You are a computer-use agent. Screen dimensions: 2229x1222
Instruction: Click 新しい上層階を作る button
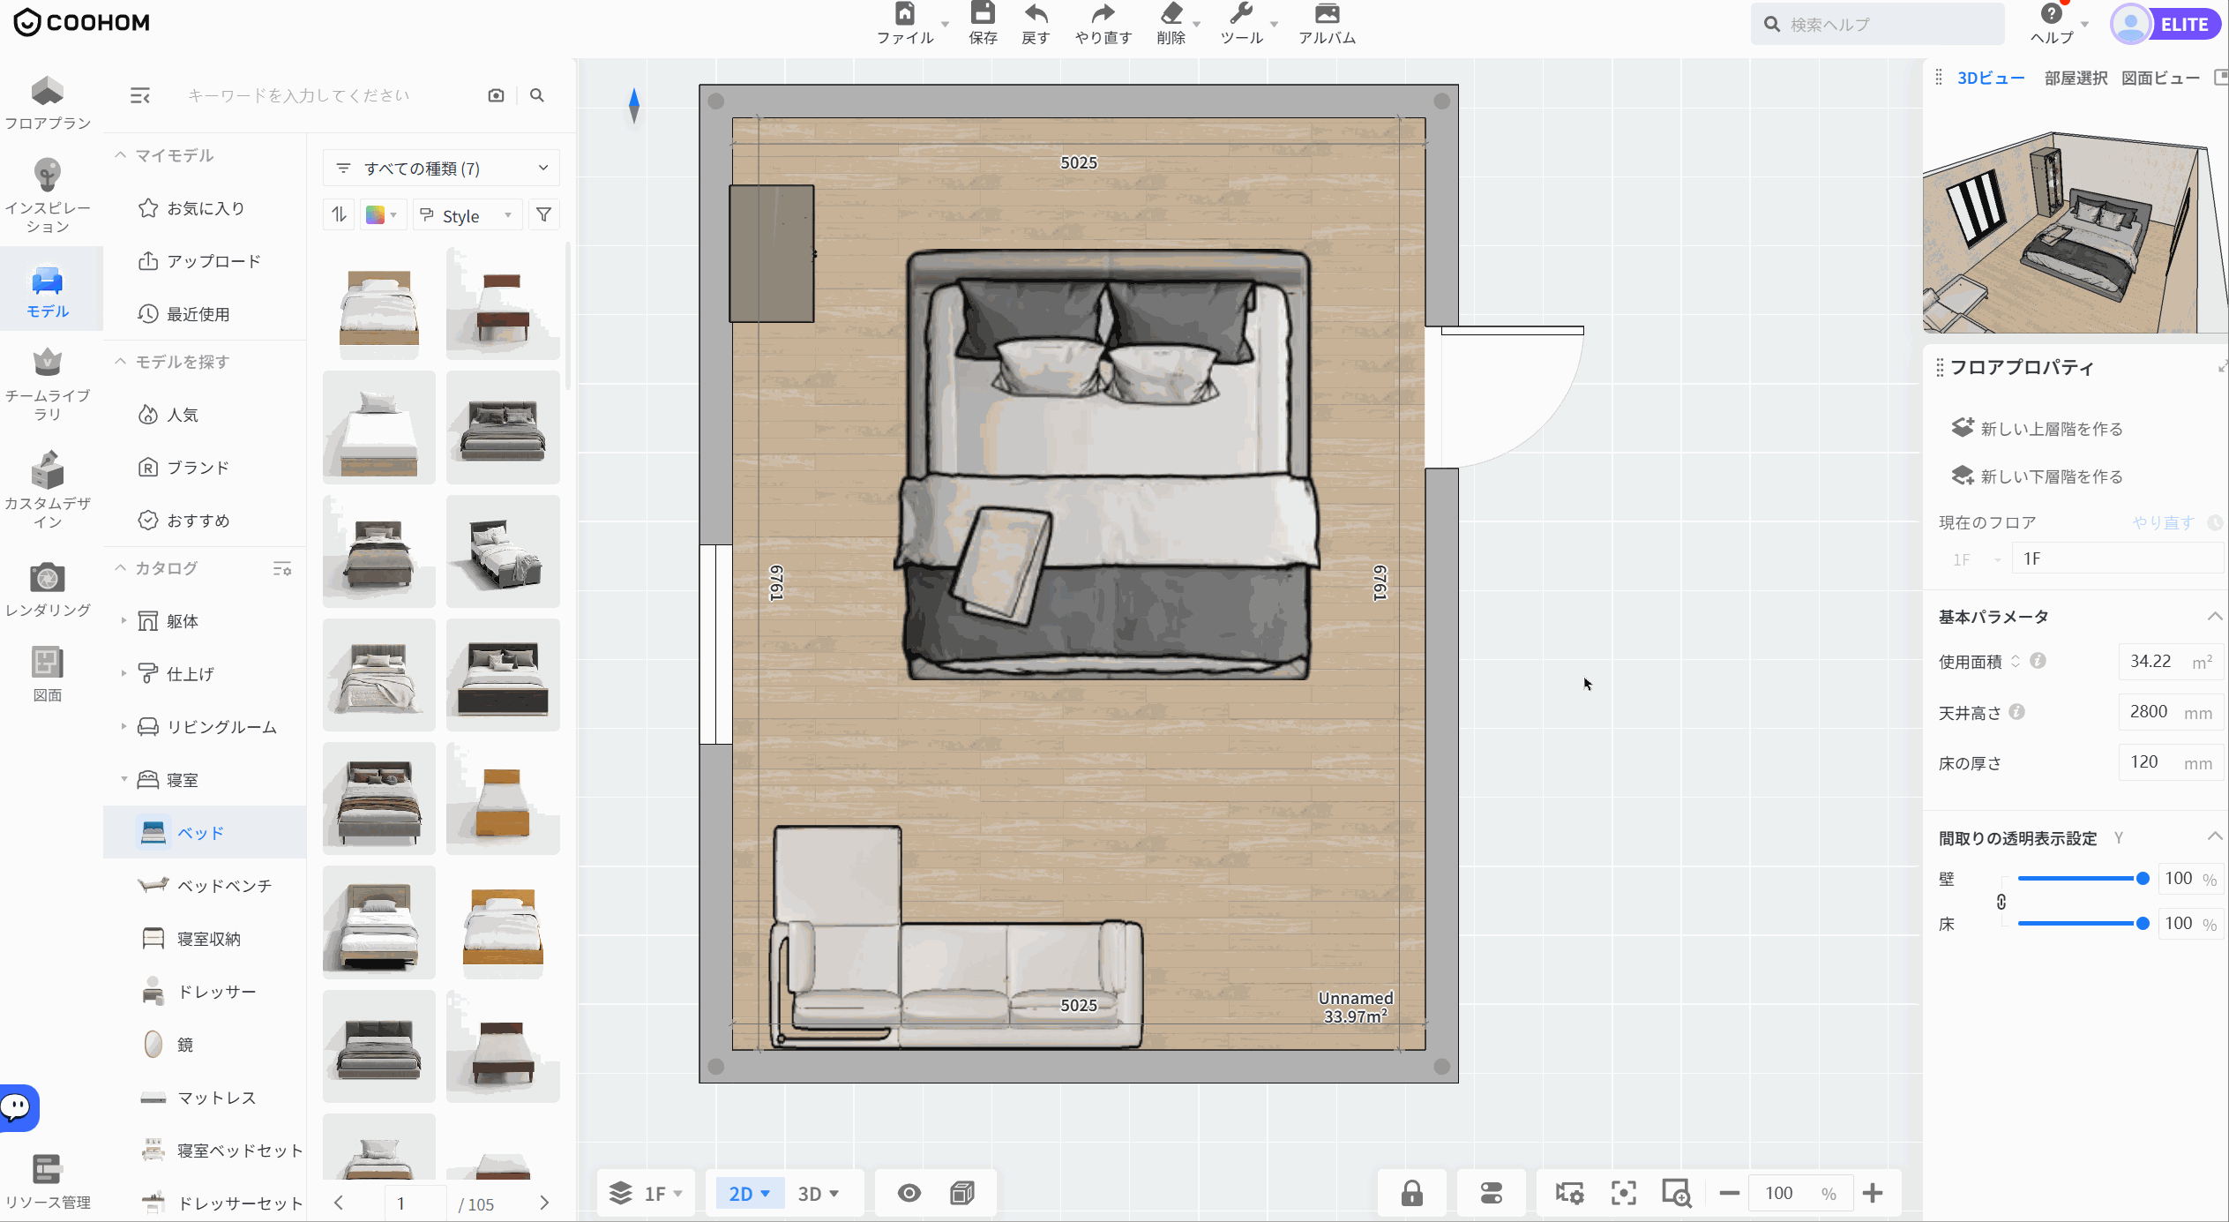(2037, 429)
